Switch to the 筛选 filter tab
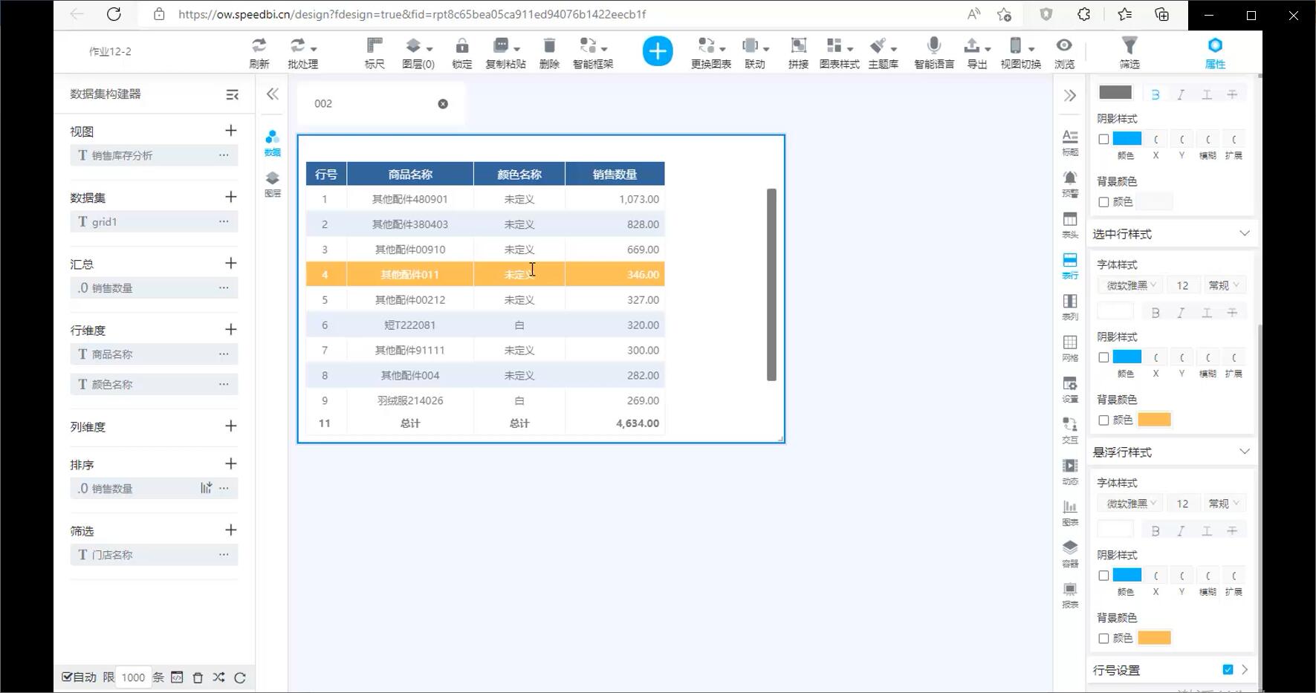Screen dimensions: 1316x693 pos(1129,52)
